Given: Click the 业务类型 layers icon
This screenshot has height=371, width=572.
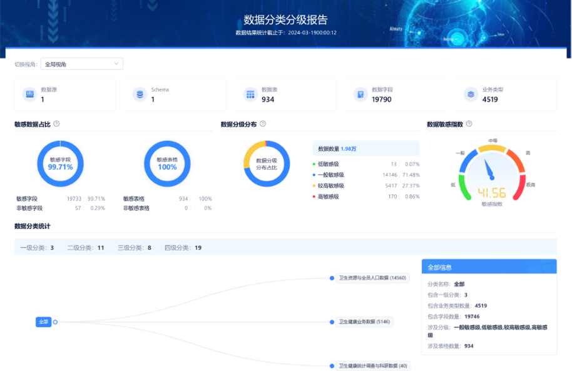Looking at the screenshot, I should 470,93.
